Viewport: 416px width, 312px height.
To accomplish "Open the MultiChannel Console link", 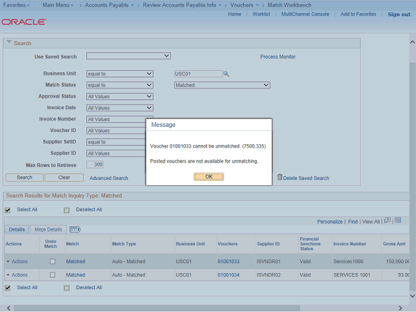I will coord(305,14).
